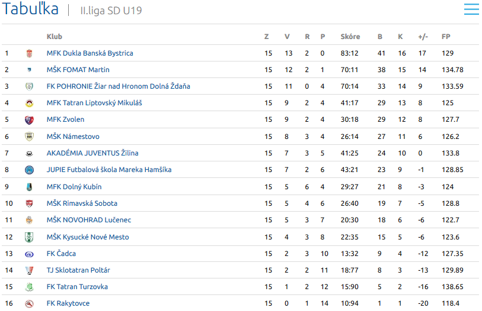Click the FP column header
The height and width of the screenshot is (311, 482).
point(446,37)
